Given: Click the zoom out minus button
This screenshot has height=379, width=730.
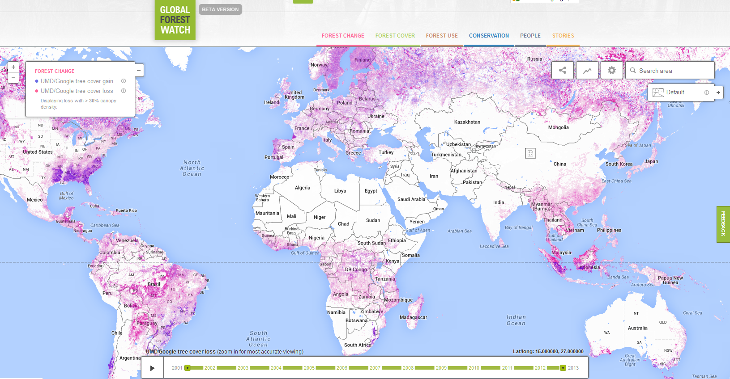Looking at the screenshot, I should click(x=13, y=78).
